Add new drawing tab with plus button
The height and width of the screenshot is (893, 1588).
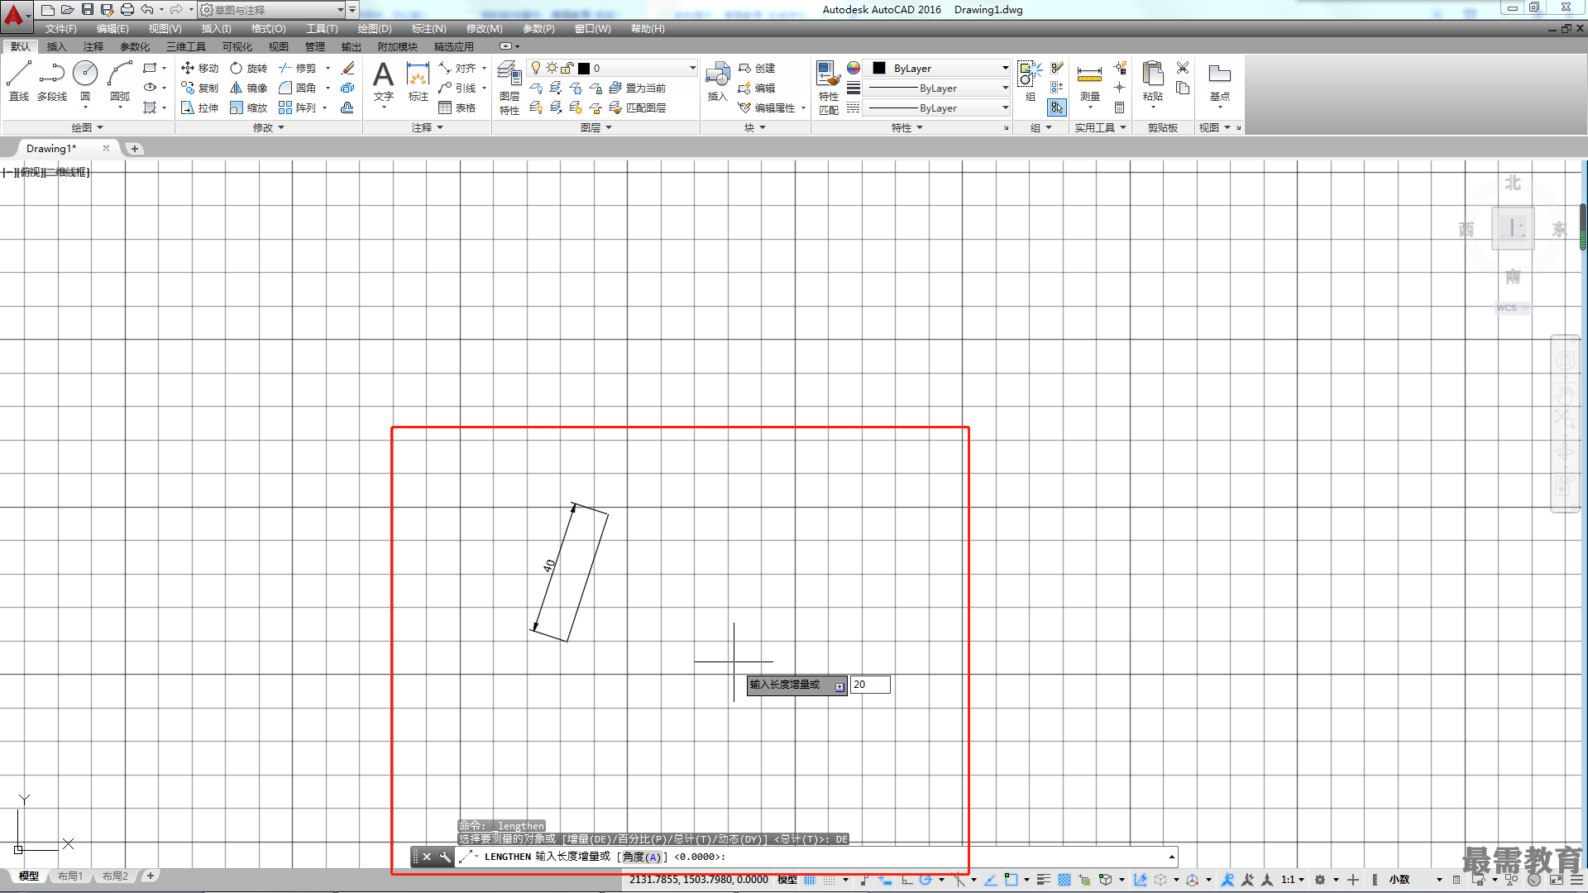(x=135, y=149)
